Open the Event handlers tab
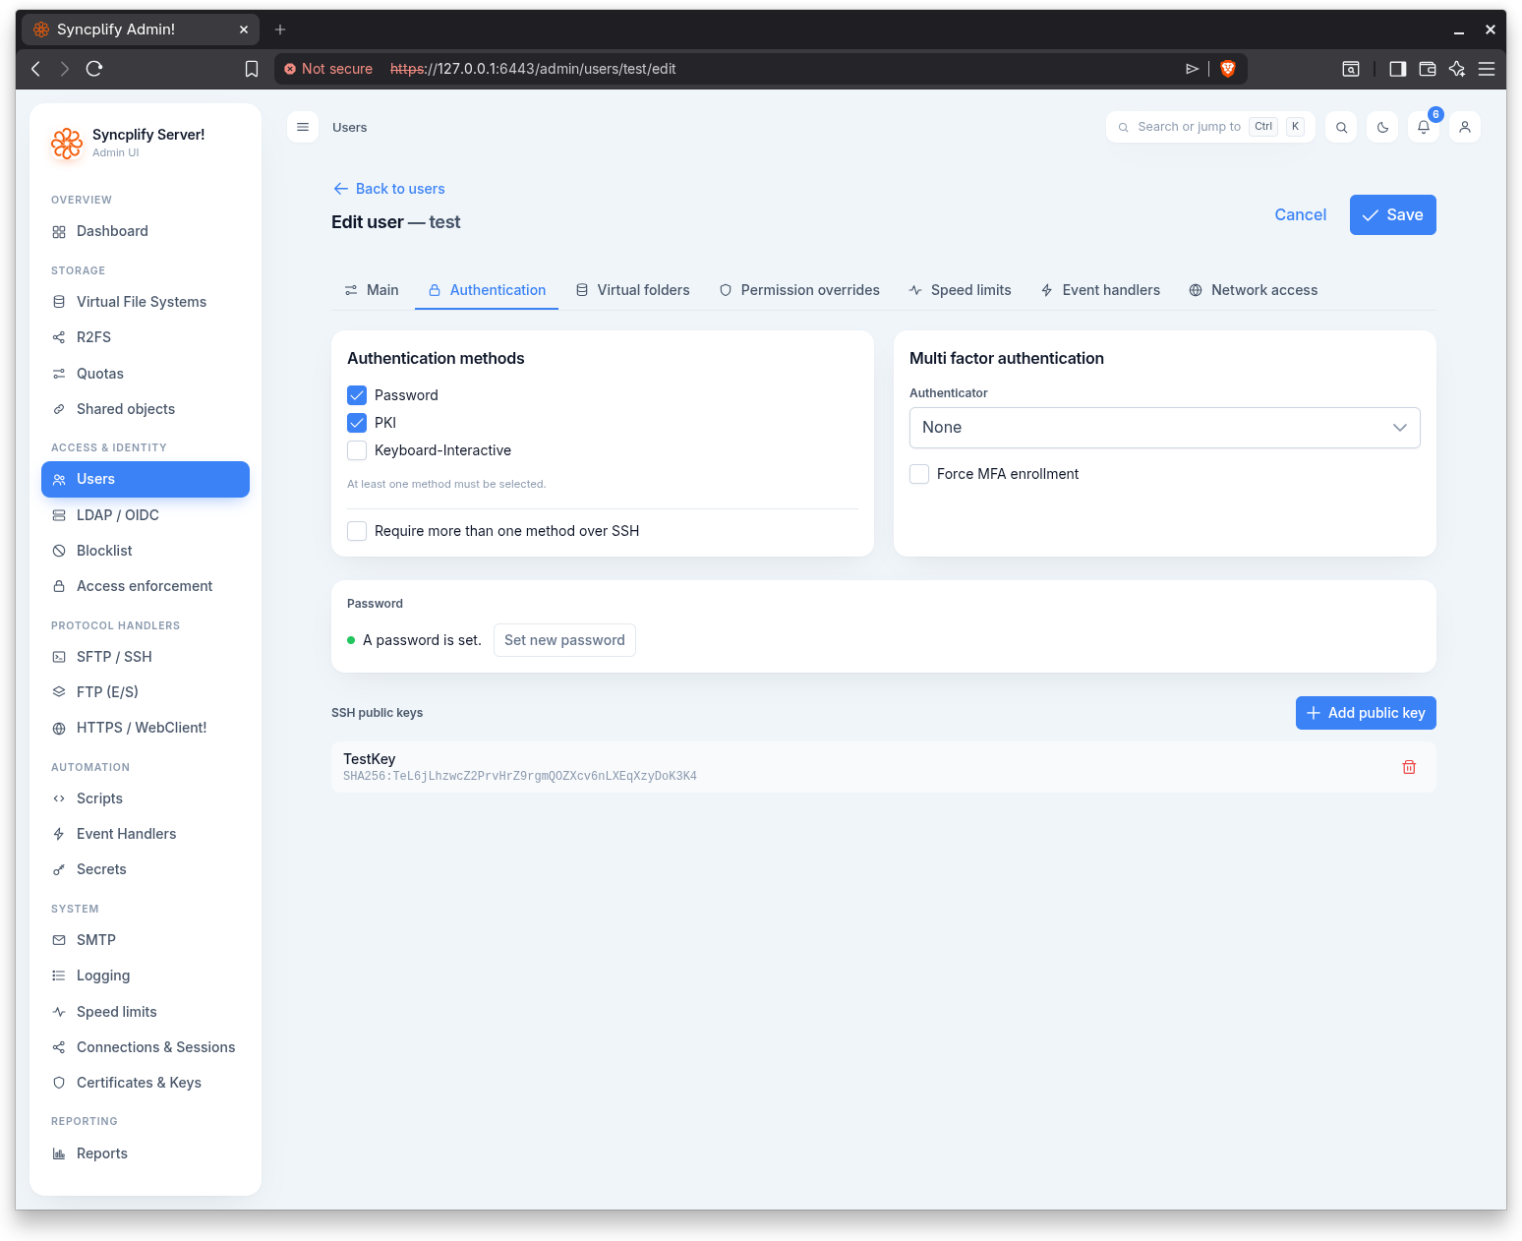The width and height of the screenshot is (1522, 1241). [1100, 290]
